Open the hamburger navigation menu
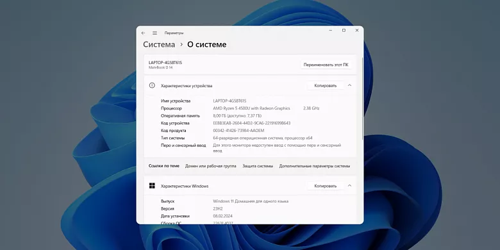The width and height of the screenshot is (500, 250). 154,33
